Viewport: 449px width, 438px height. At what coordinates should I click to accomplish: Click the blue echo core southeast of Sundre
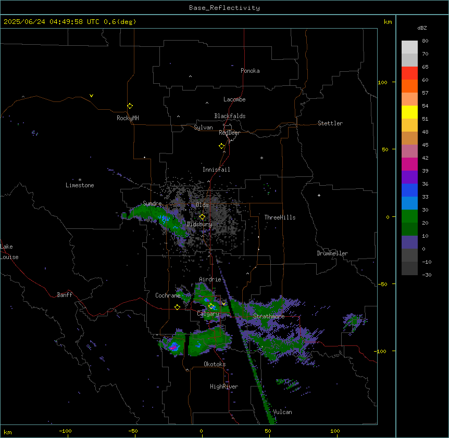pos(165,220)
